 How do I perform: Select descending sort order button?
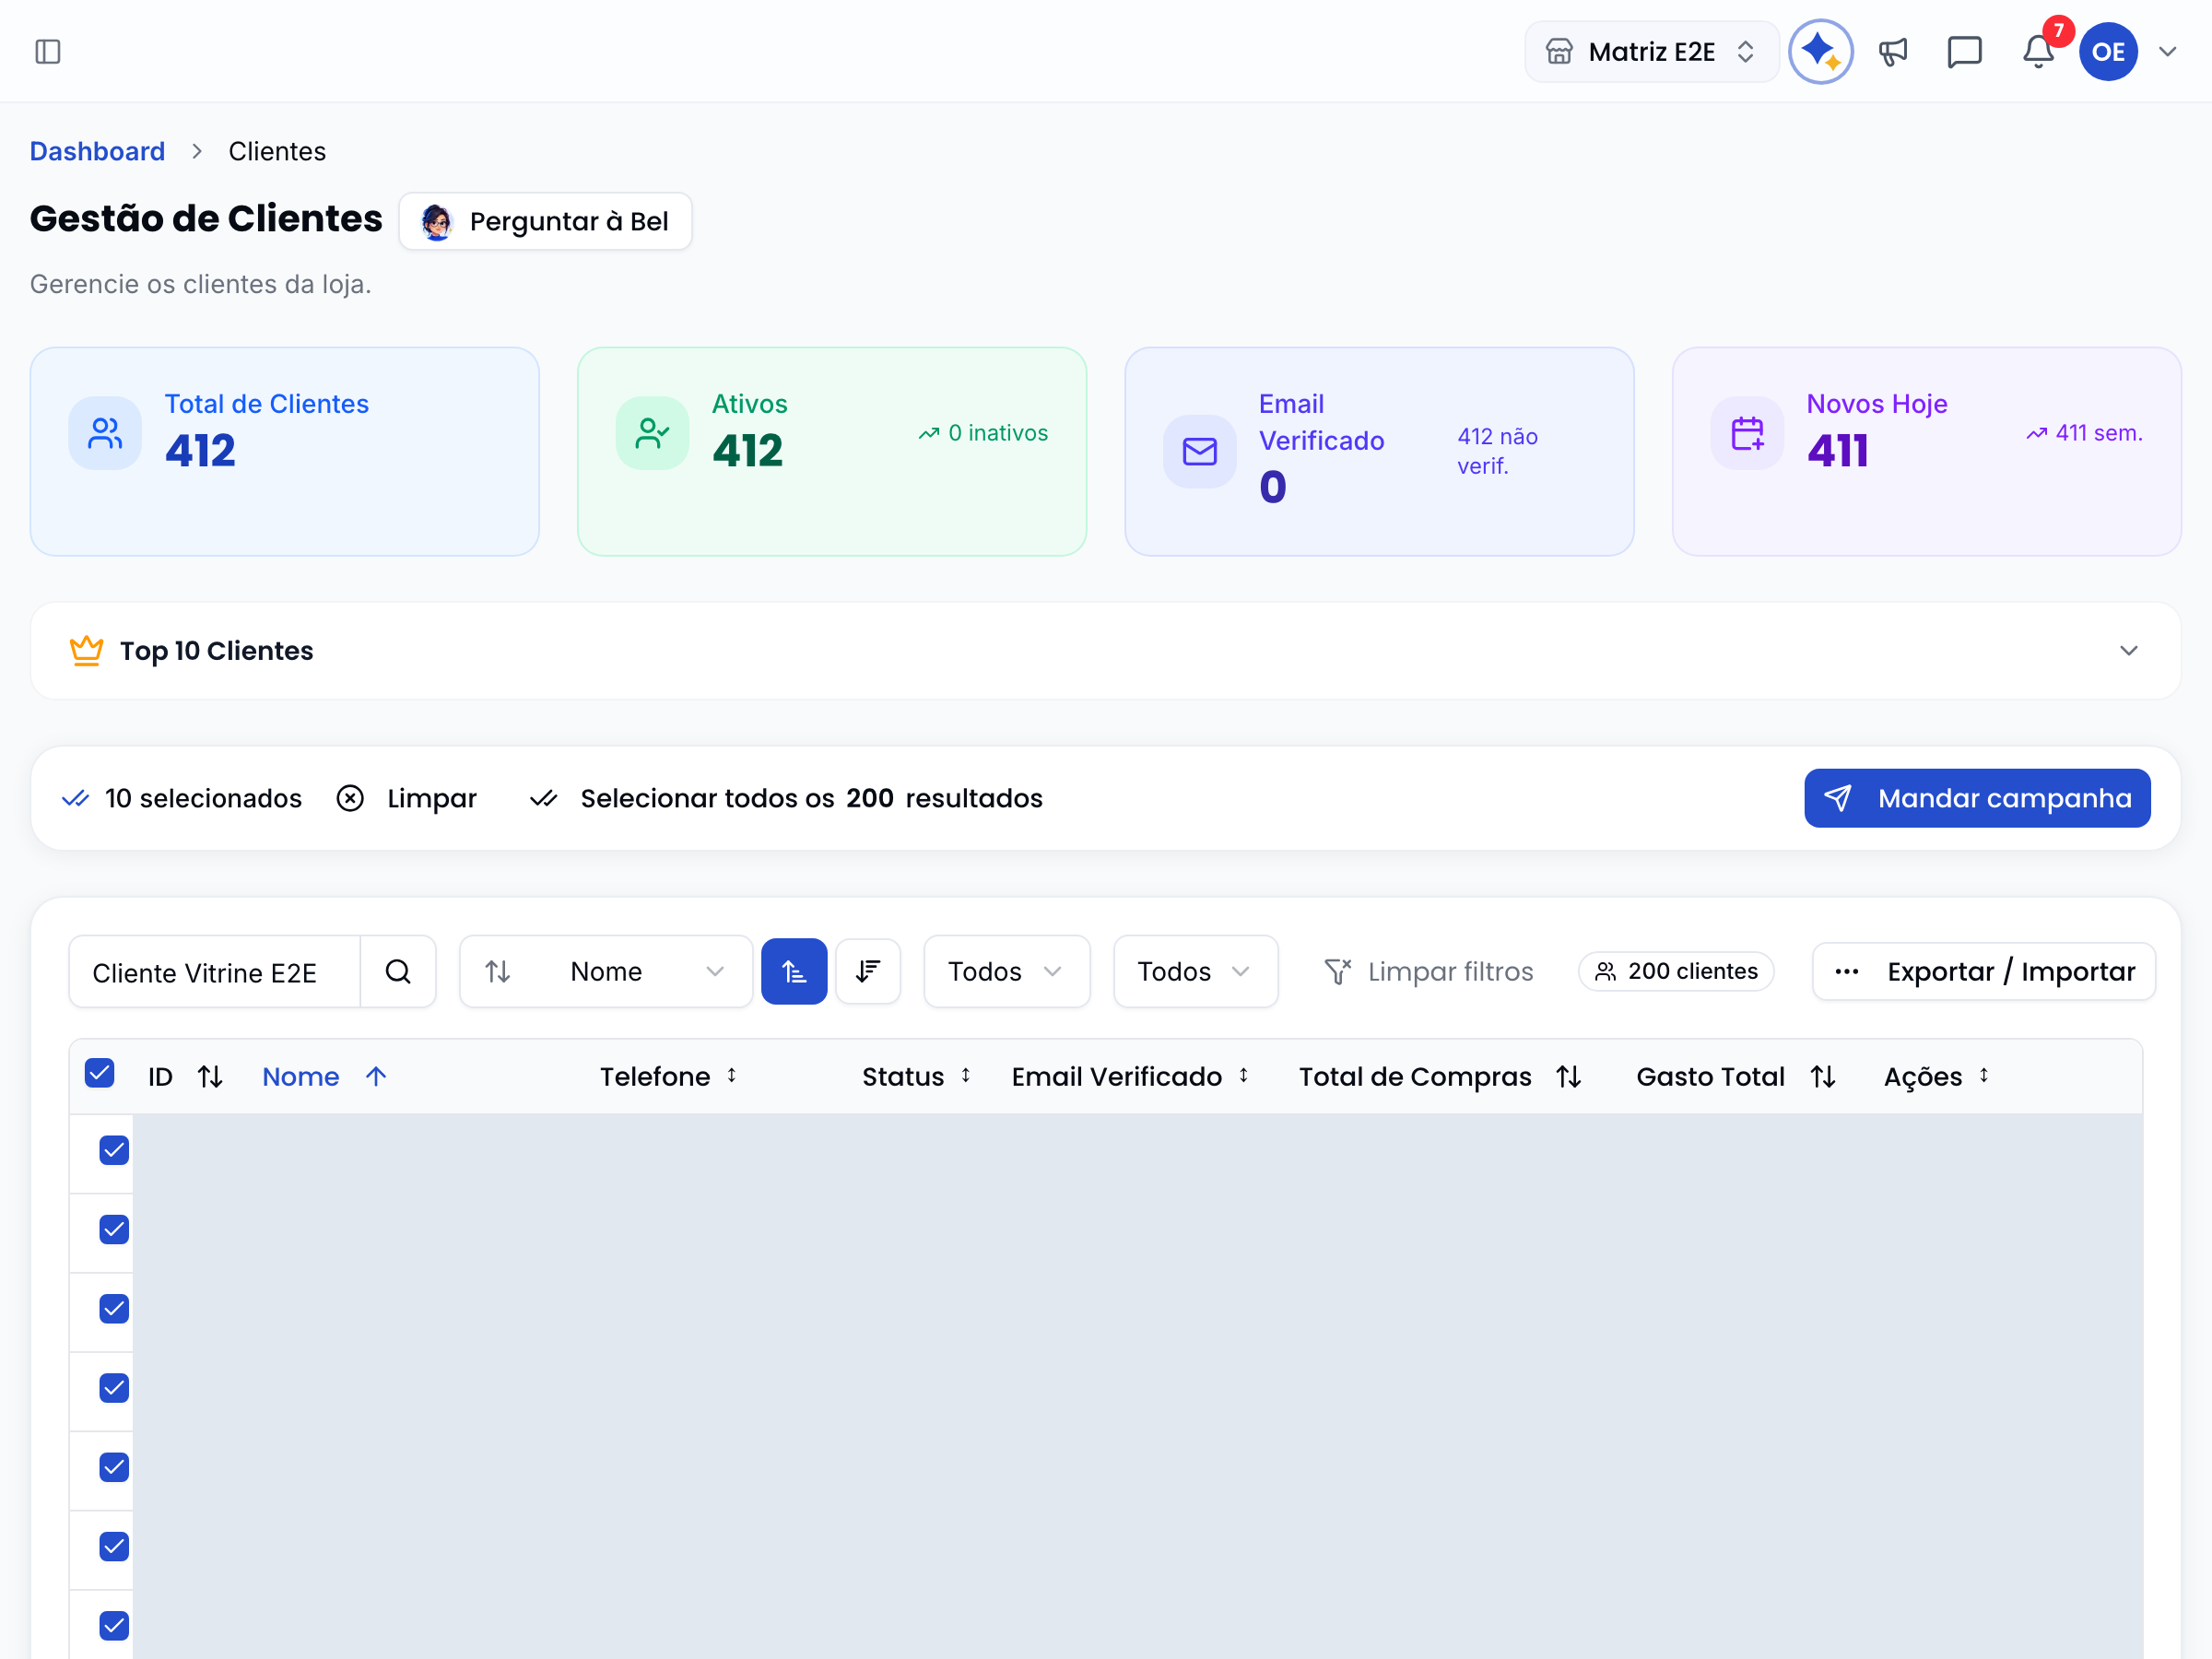(x=868, y=971)
